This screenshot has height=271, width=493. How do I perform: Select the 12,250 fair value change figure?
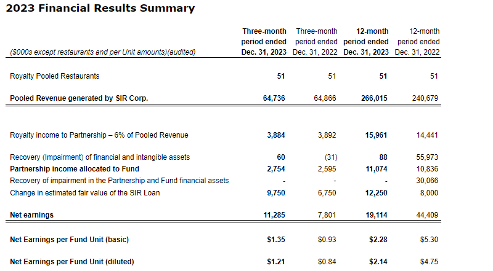[x=377, y=192]
